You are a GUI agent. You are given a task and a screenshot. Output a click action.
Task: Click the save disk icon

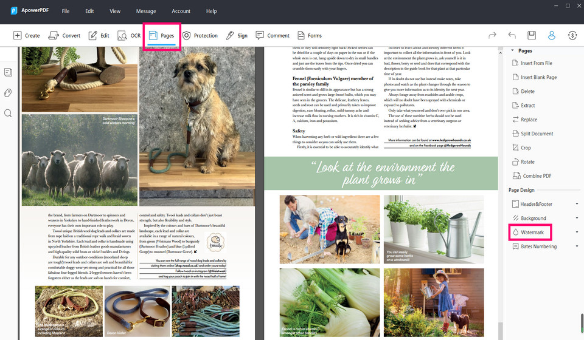point(532,35)
